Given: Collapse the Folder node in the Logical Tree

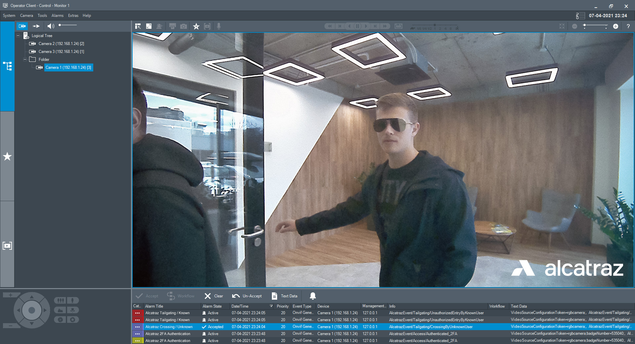Looking at the screenshot, I should tap(25, 59).
